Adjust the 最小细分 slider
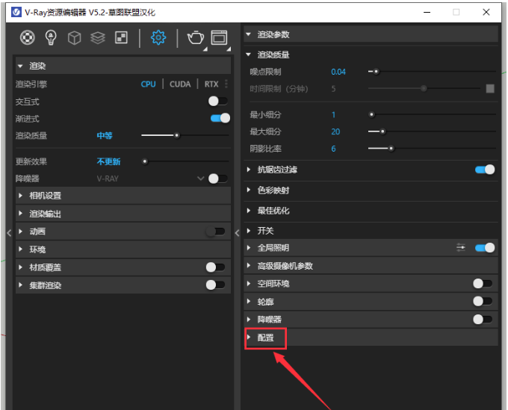 [x=371, y=114]
